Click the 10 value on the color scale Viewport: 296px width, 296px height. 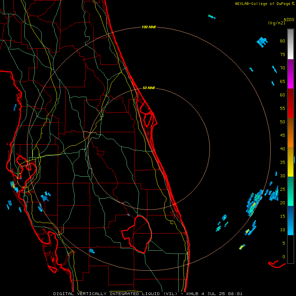[283, 230]
